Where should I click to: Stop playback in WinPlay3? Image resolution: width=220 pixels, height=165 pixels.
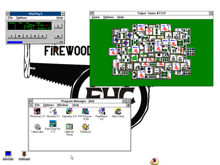coord(19,36)
